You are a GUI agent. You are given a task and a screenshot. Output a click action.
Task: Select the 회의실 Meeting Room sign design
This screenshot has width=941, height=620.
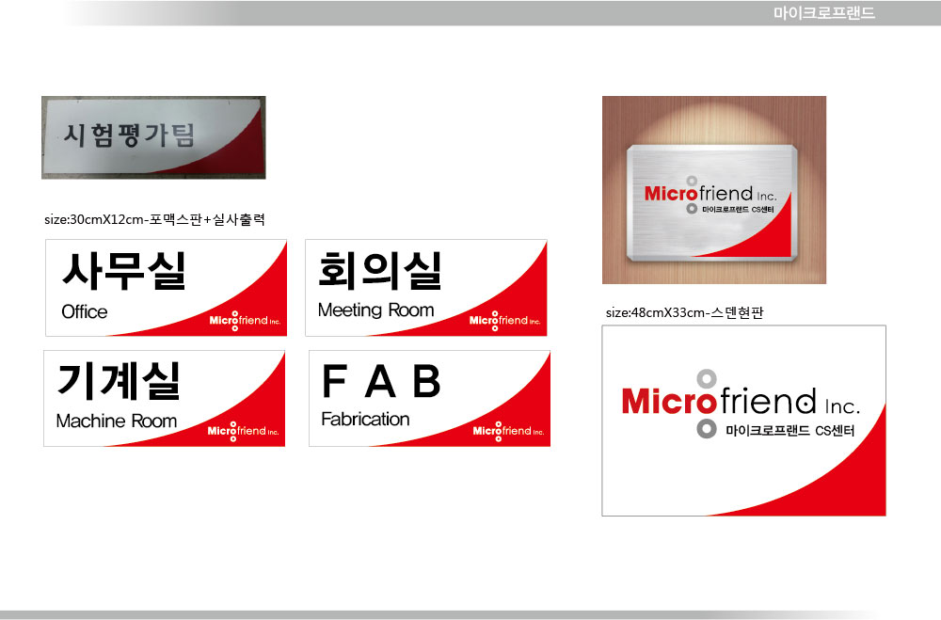coord(426,288)
